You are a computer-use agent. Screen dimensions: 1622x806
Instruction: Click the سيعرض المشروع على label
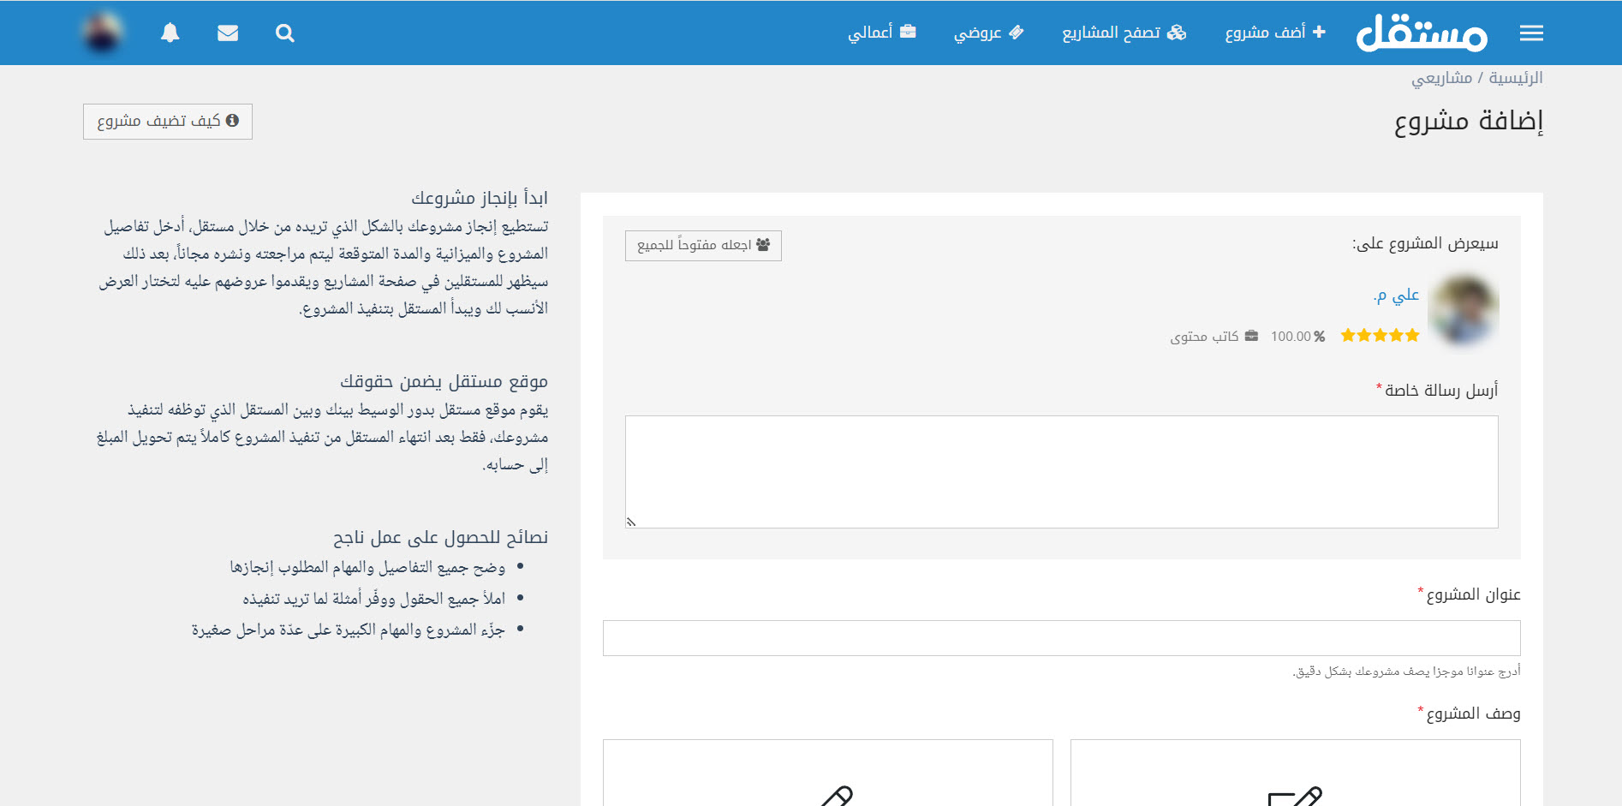click(x=1425, y=243)
